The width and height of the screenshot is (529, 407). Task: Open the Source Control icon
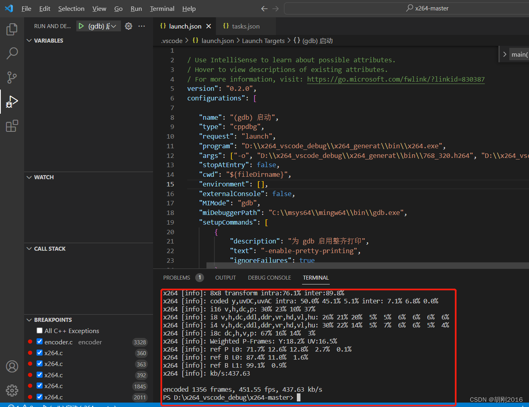[12, 77]
